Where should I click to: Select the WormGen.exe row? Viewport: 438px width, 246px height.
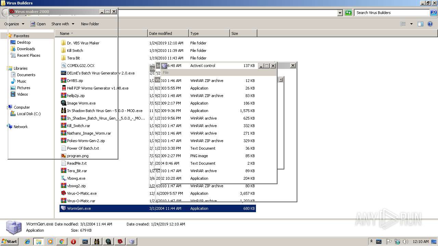click(x=158, y=208)
